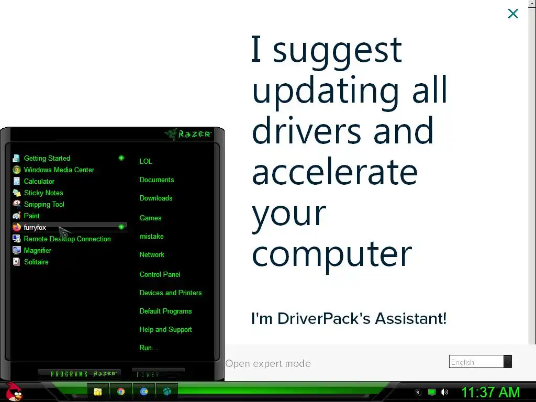Open Documents in the right column

tap(157, 180)
